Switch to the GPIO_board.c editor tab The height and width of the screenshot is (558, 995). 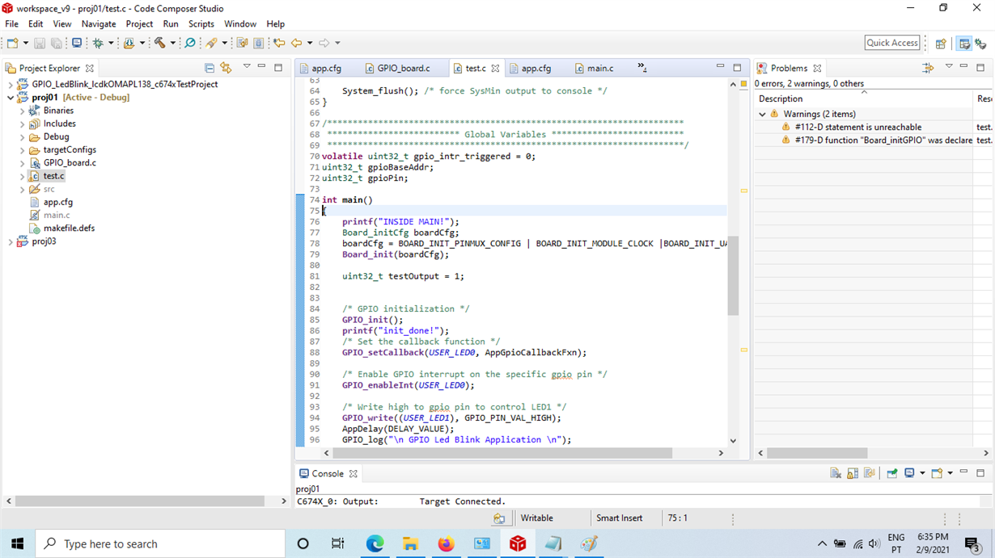[x=403, y=69]
